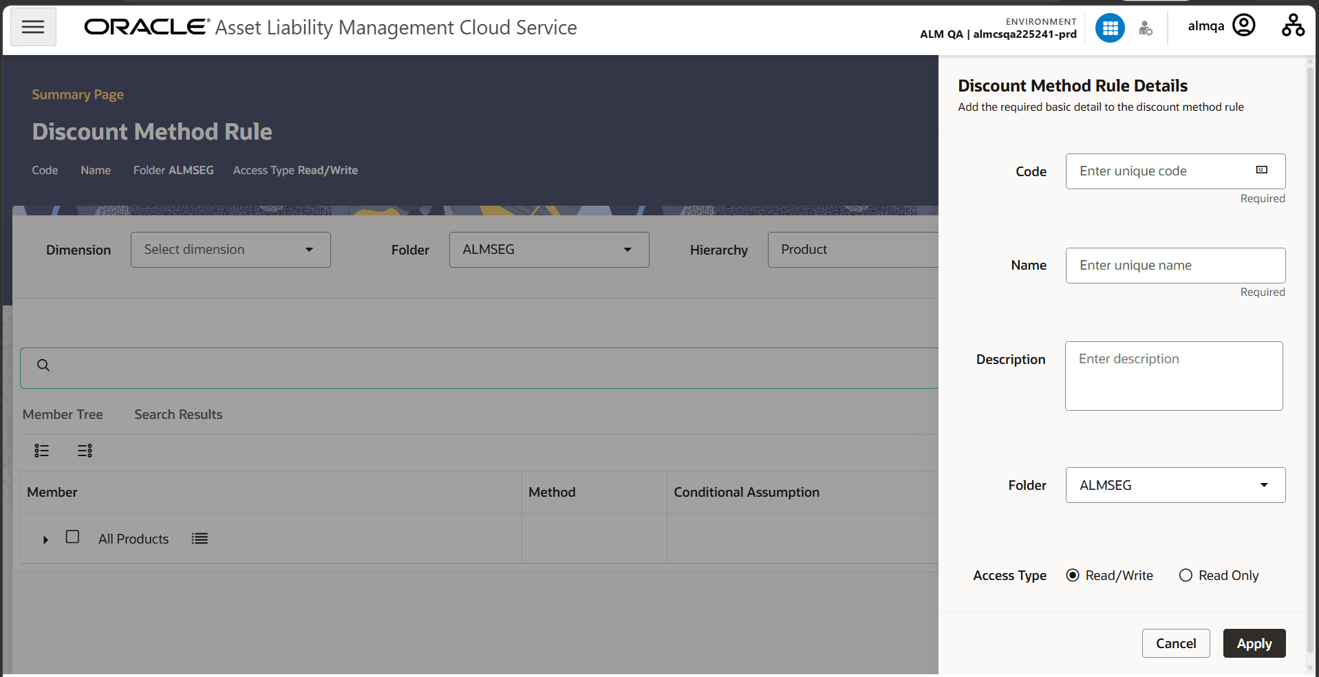This screenshot has width=1319, height=677.
Task: Click the user admin icon beside grid
Action: point(1146,28)
